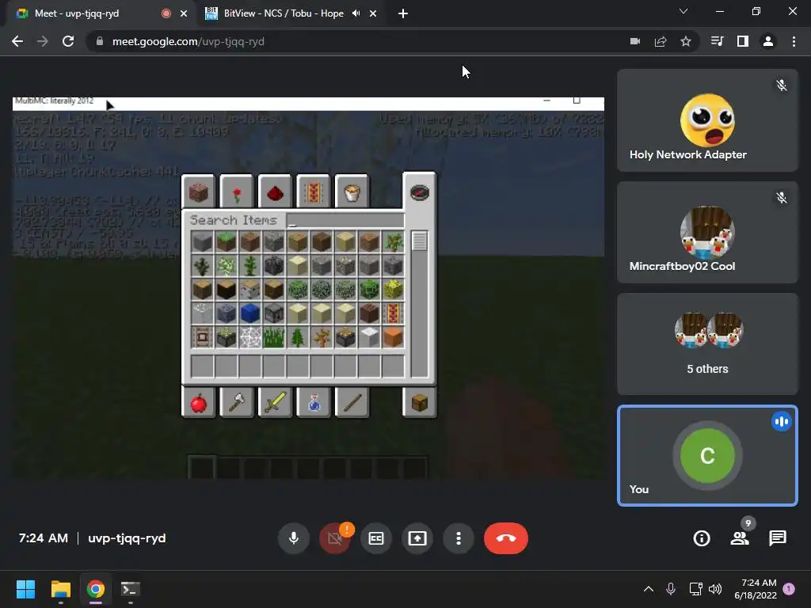Screen dimensions: 811x608
Task: Select the Combat sword tab
Action: pos(275,403)
